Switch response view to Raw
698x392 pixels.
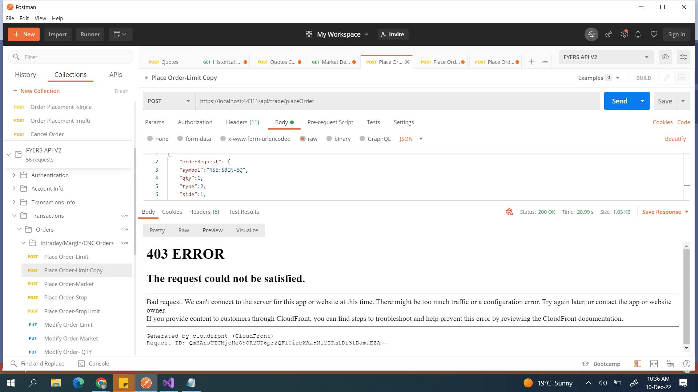(184, 230)
